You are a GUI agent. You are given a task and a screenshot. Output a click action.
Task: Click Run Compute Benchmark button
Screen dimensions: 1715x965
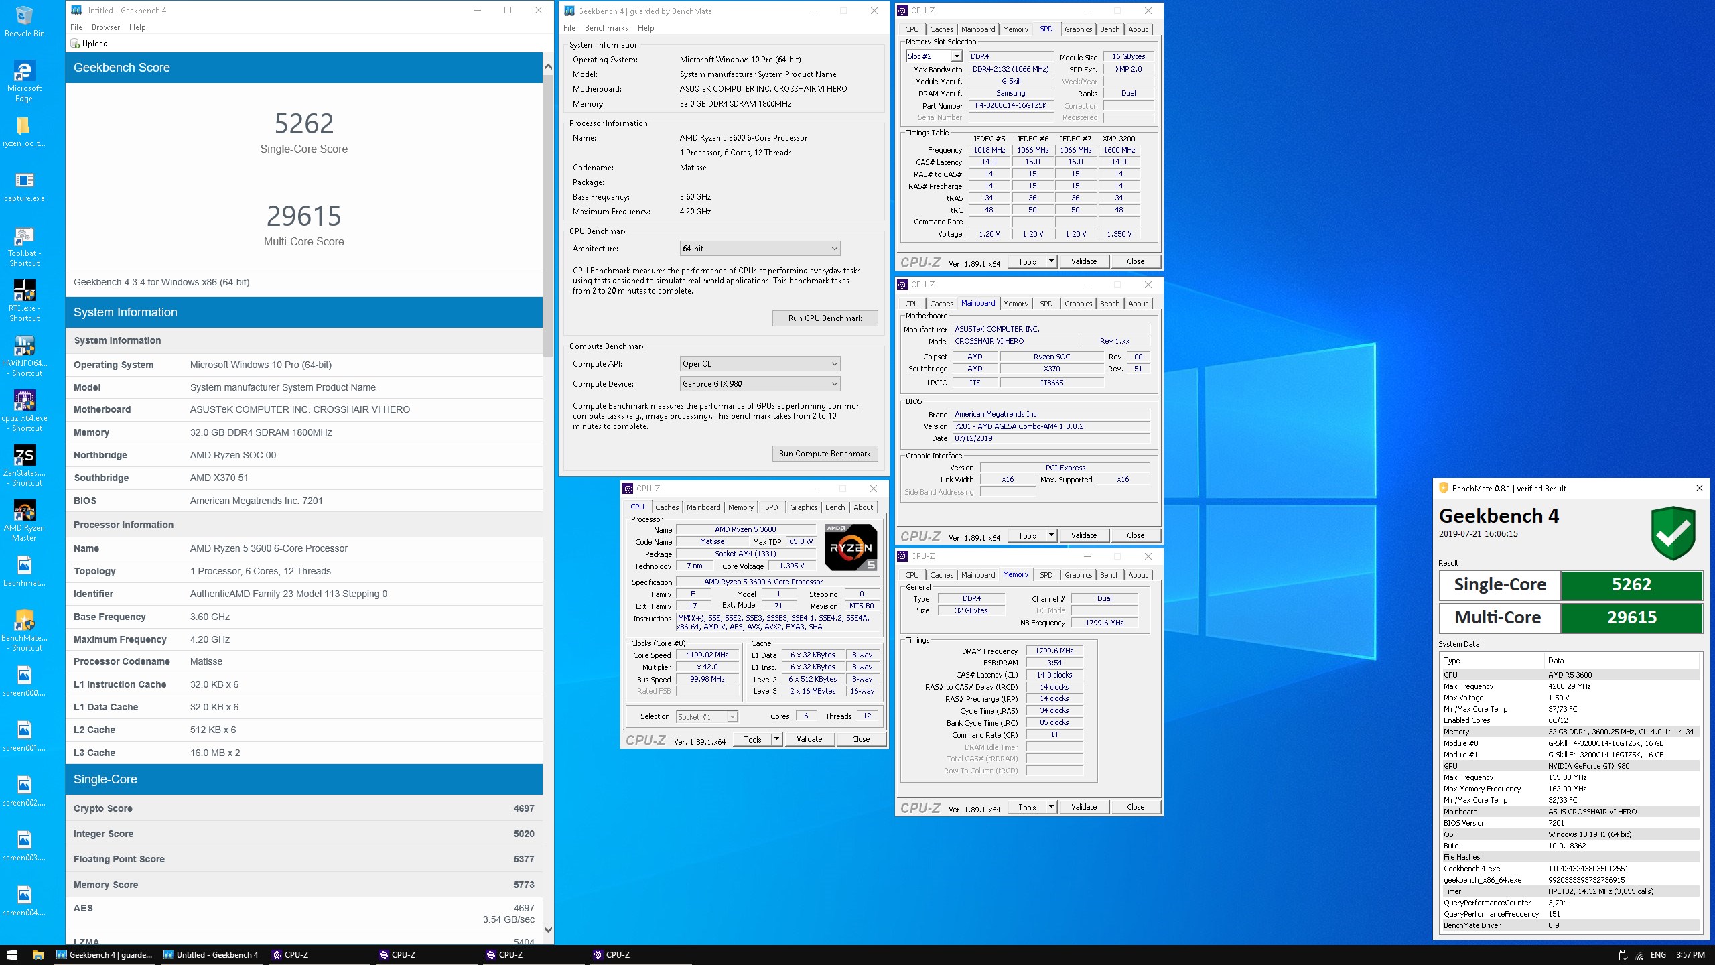click(825, 454)
